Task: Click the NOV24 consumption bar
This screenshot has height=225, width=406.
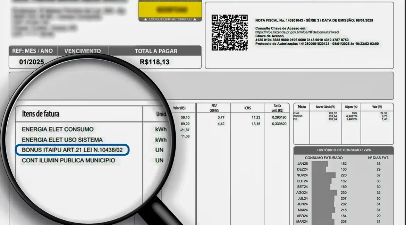Action: pyautogui.click(x=323, y=175)
